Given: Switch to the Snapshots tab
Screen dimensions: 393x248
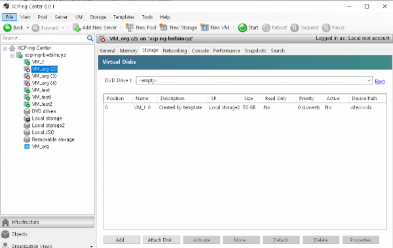Looking at the screenshot, I should click(x=255, y=50).
